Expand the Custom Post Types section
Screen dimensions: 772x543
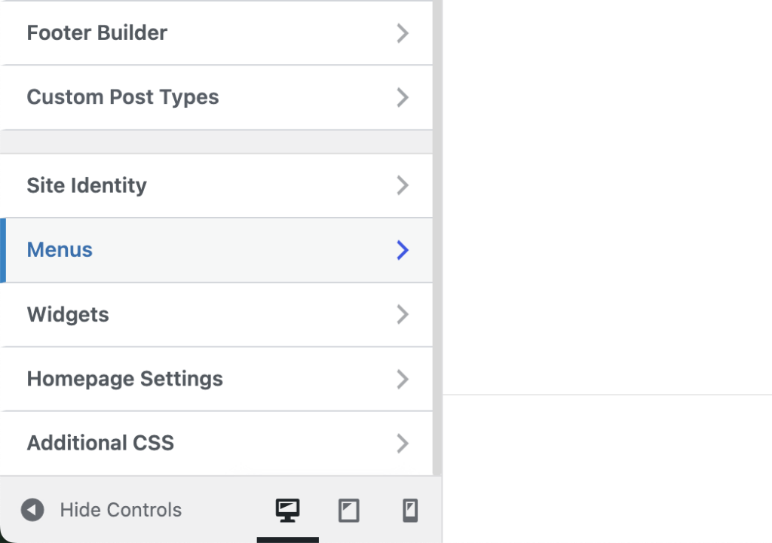click(x=403, y=97)
